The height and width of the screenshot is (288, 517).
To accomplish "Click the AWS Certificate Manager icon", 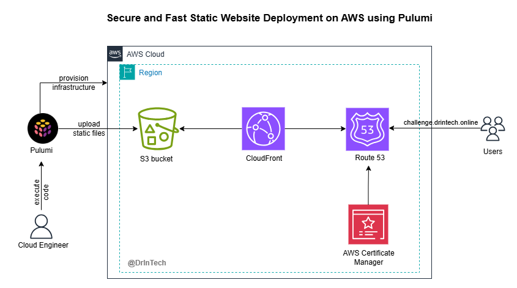I will pos(368,224).
